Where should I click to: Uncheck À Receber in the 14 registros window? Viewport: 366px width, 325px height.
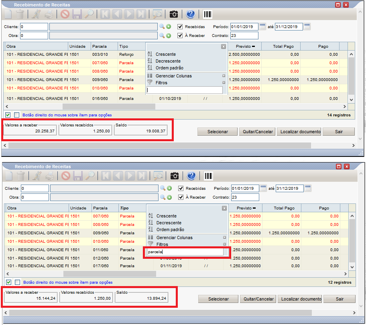pos(180,35)
